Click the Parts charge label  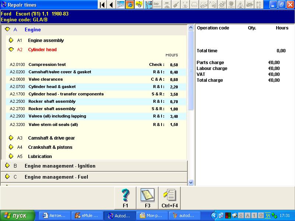pyautogui.click(x=210, y=62)
